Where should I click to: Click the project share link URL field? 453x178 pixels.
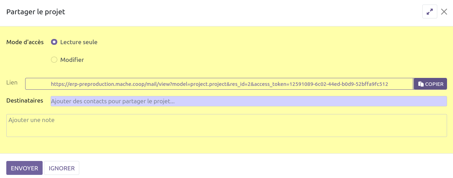pyautogui.click(x=219, y=84)
